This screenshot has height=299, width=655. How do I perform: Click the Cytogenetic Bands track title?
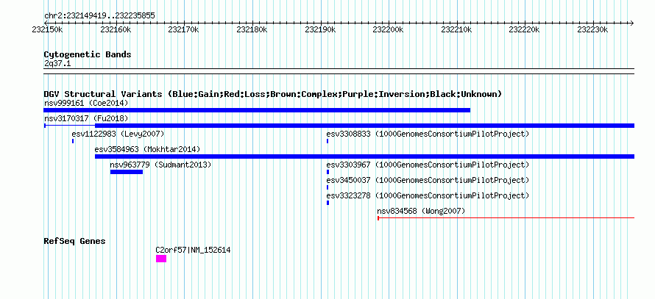click(88, 54)
